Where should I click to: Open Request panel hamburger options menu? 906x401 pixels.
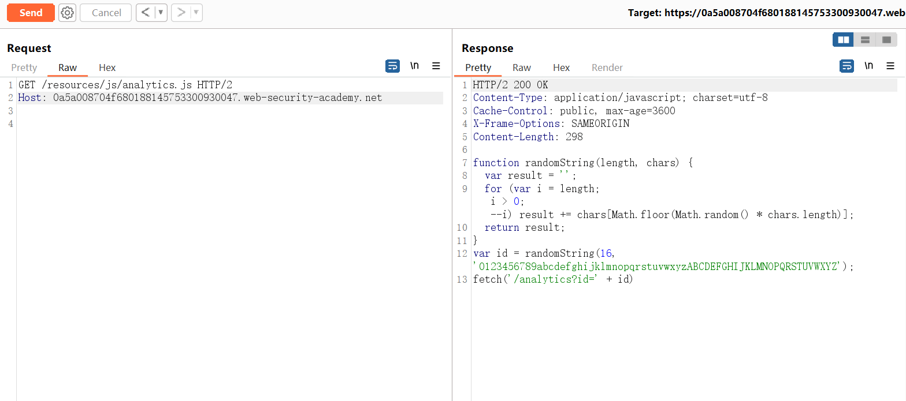(x=436, y=66)
